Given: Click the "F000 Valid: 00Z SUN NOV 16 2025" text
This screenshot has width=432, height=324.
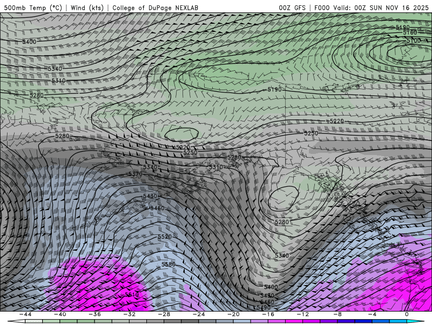Looking at the screenshot, I should pyautogui.click(x=372, y=8).
